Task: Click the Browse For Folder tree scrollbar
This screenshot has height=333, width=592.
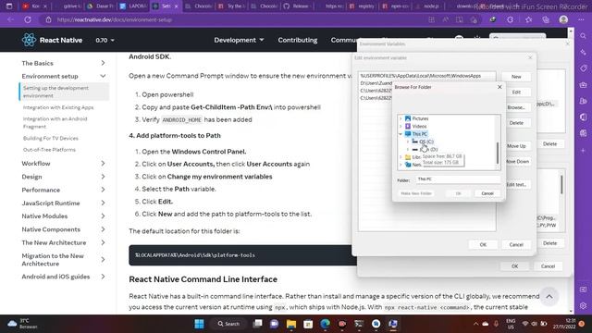Action: tap(498, 153)
